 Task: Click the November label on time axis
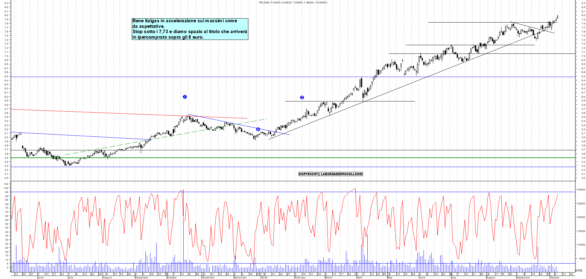pos(208,277)
